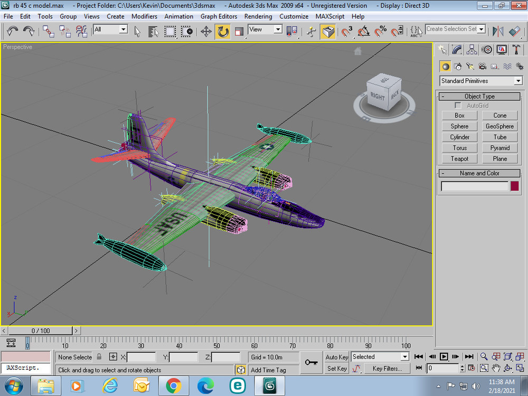Open the View reference coordinate dropdown
528x396 pixels.
(x=265, y=30)
